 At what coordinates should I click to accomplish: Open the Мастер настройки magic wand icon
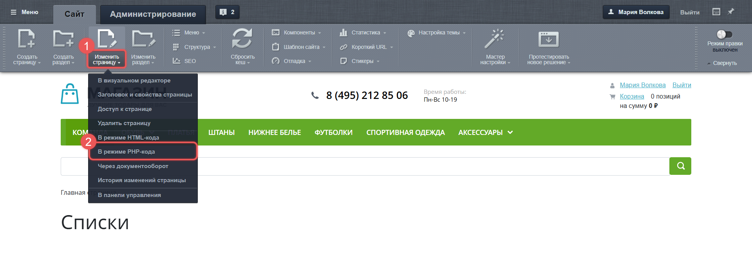(494, 38)
